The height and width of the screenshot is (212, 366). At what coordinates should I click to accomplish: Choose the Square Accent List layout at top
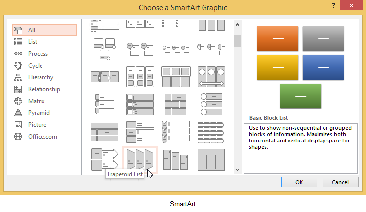click(173, 24)
